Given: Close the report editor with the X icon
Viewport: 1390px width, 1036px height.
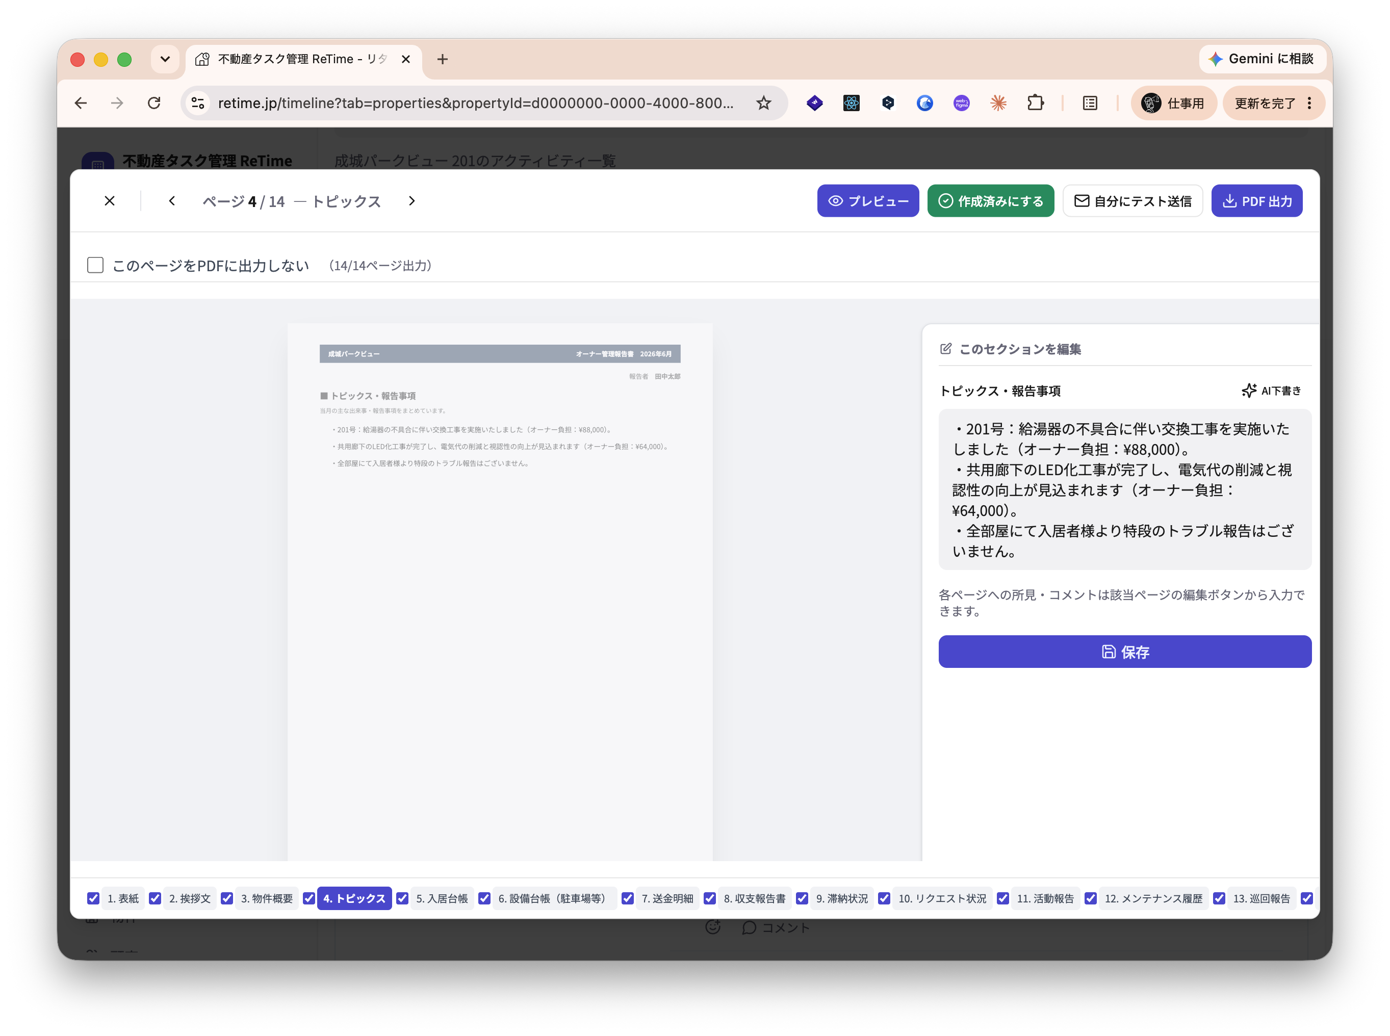Looking at the screenshot, I should coord(110,201).
